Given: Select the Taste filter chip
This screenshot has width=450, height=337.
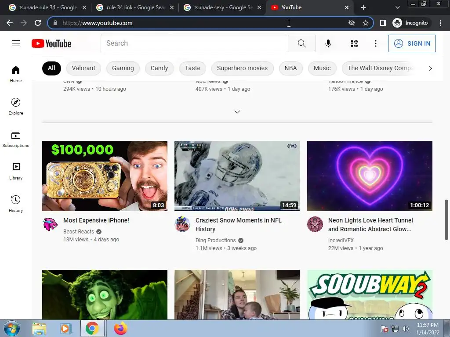Looking at the screenshot, I should point(192,68).
